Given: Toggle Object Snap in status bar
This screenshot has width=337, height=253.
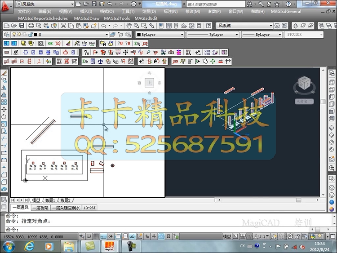Looking at the screenshot, I should pyautogui.click(x=118, y=236).
